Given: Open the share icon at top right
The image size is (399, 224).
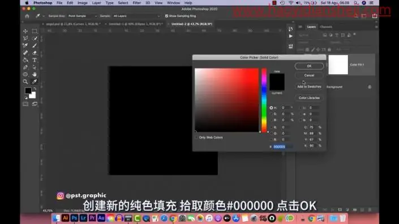Looking at the screenshot, I should tap(375, 16).
